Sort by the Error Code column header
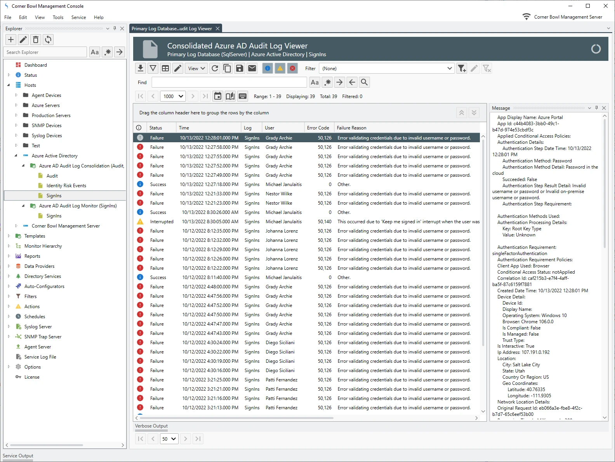This screenshot has height=462, width=615. click(318, 128)
